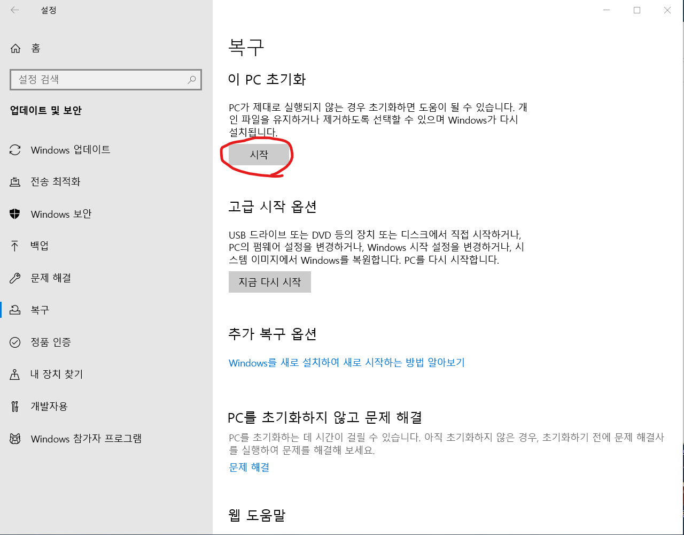Open 개발자용 settings
Image resolution: width=684 pixels, height=535 pixels.
coord(106,407)
